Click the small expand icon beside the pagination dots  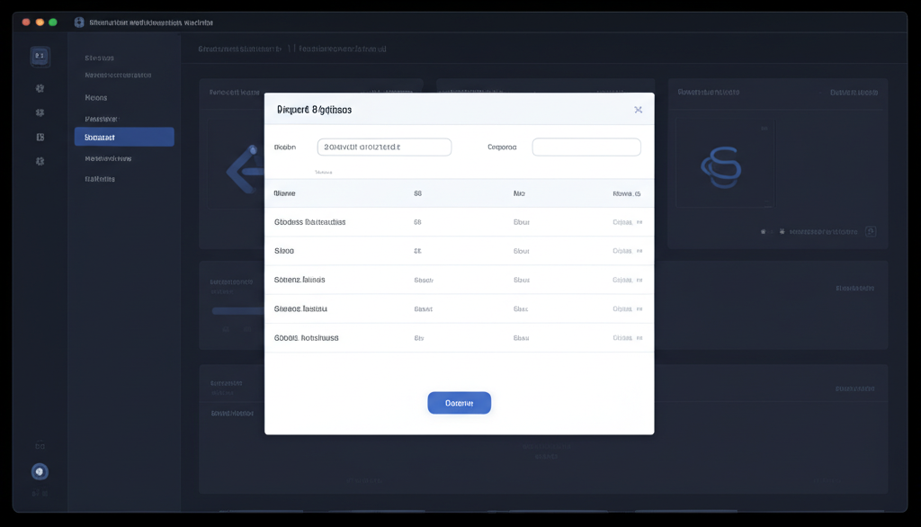point(870,231)
